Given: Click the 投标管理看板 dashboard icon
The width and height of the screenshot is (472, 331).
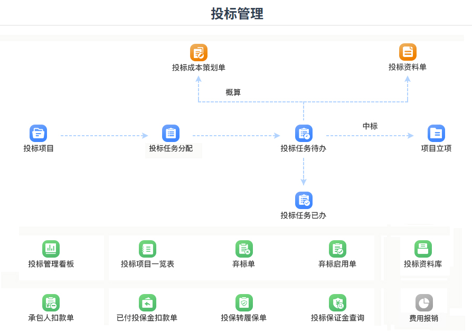Looking at the screenshot, I should (x=50, y=249).
